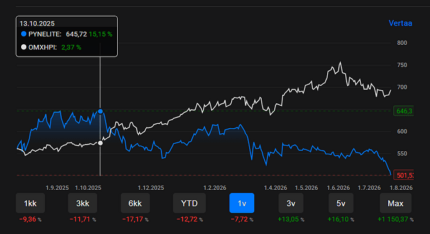Click the 1.10.2025 axis date label
This screenshot has height=234, width=430.
pos(88,188)
